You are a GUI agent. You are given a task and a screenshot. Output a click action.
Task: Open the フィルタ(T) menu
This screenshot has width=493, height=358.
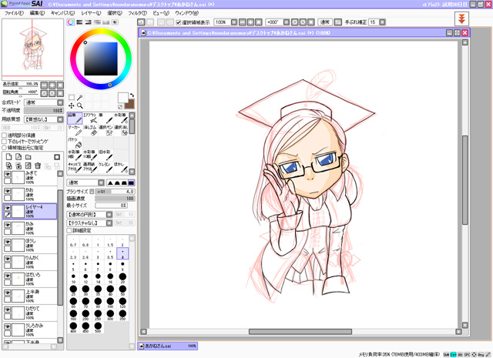[x=137, y=13]
